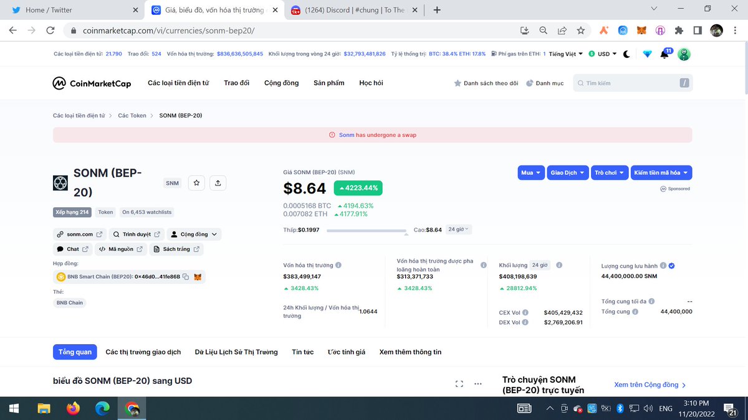
Task: Click the CoinMarketCap logo
Action: click(x=92, y=83)
